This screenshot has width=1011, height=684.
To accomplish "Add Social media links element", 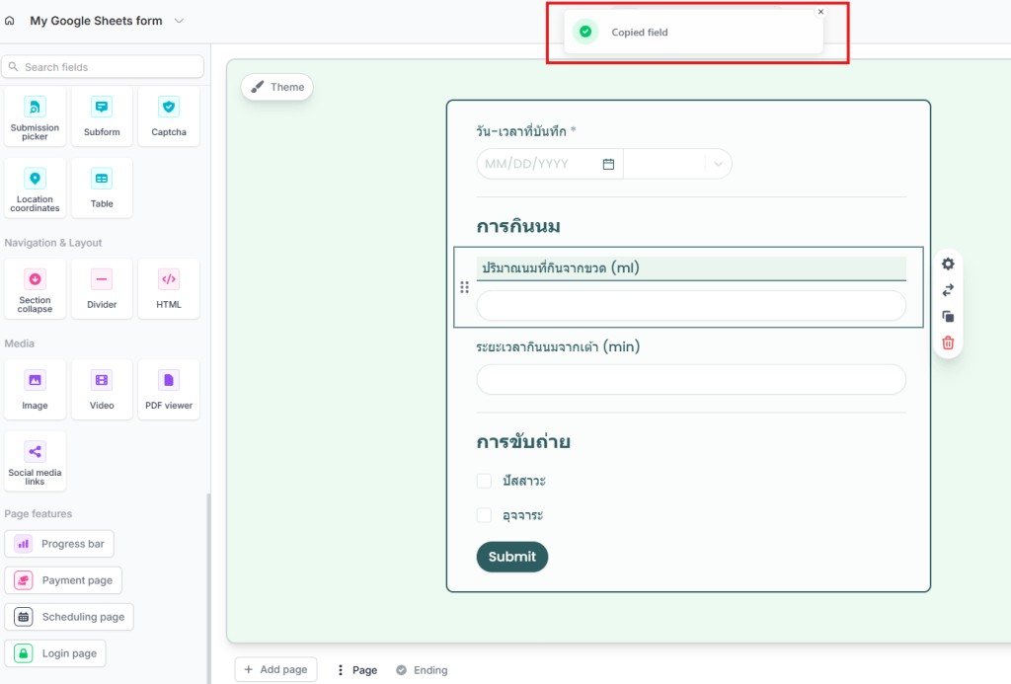I will (35, 461).
